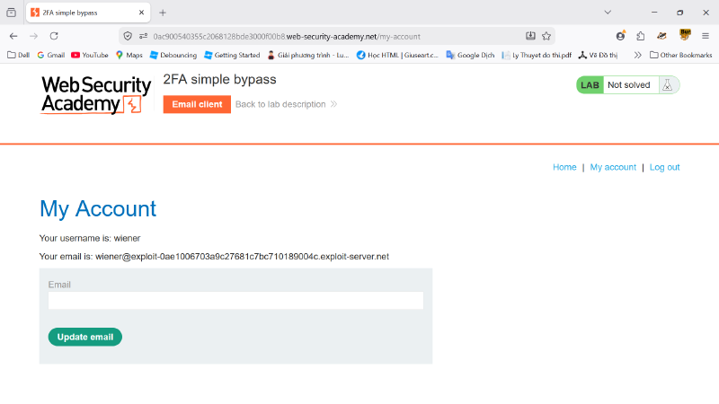The image size is (719, 404).
Task: Open the Debouncing bookmark
Action: [173, 55]
